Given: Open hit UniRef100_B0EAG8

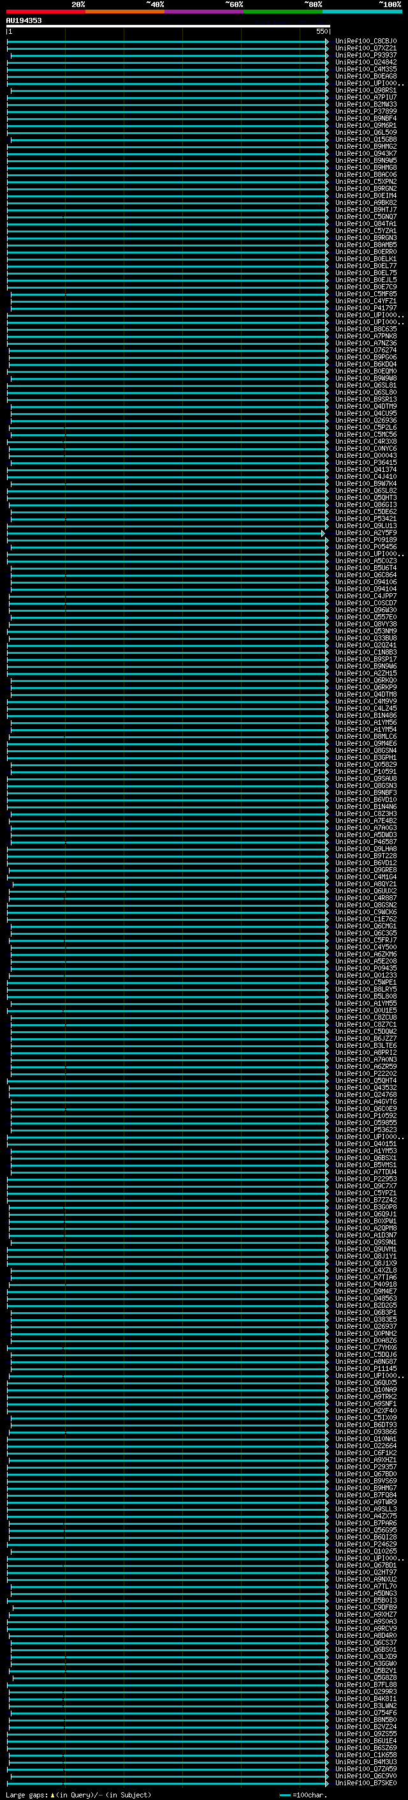Looking at the screenshot, I should click(366, 76).
